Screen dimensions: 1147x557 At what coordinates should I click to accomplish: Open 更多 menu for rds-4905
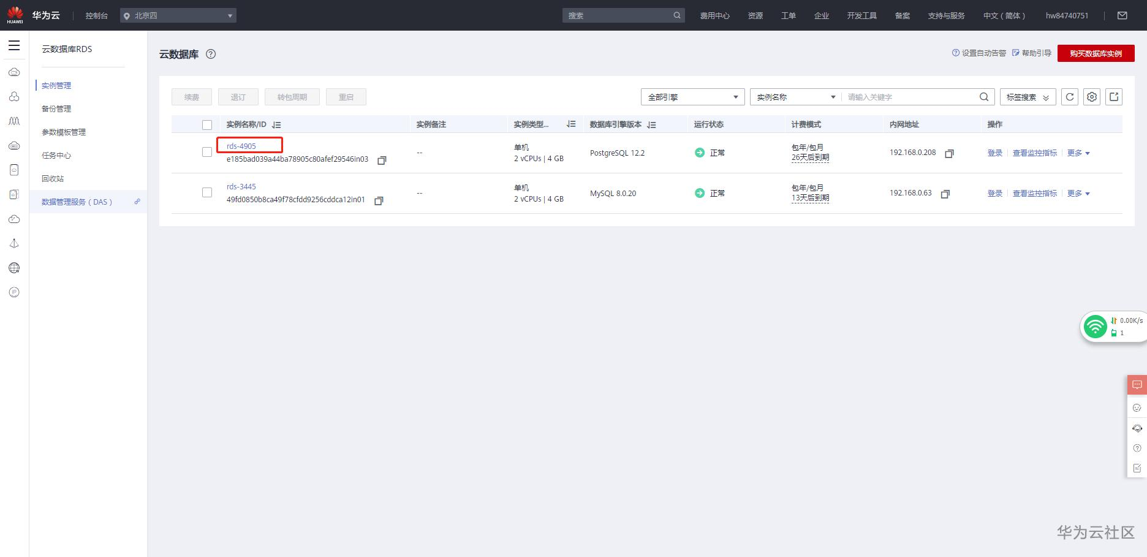[x=1078, y=153]
